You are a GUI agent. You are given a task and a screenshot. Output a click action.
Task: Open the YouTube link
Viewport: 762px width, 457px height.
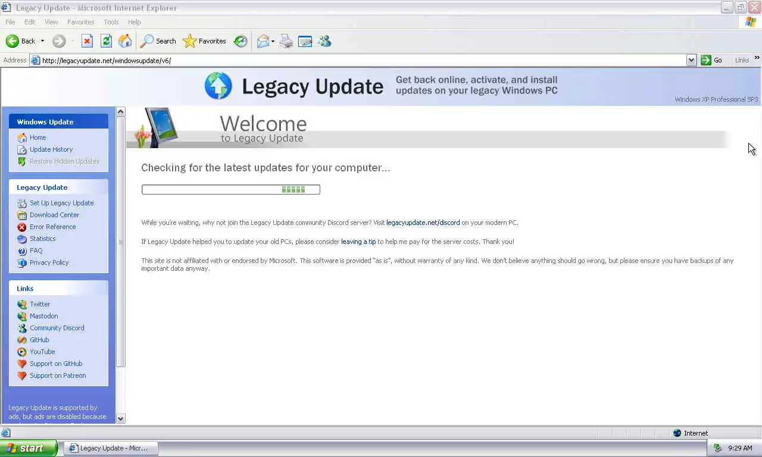42,352
